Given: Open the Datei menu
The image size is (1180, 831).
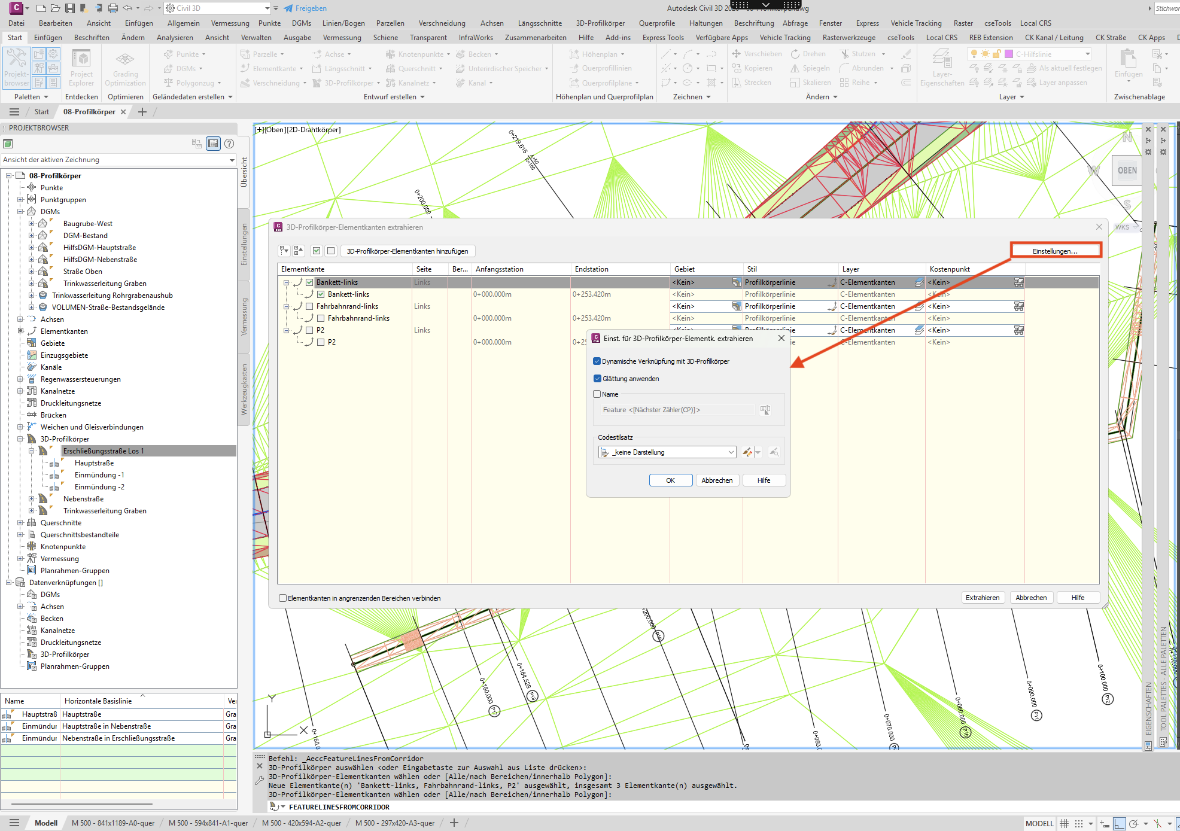Looking at the screenshot, I should point(16,23).
